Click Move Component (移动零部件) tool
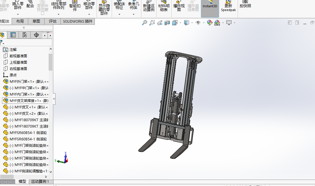 (x=89, y=6)
